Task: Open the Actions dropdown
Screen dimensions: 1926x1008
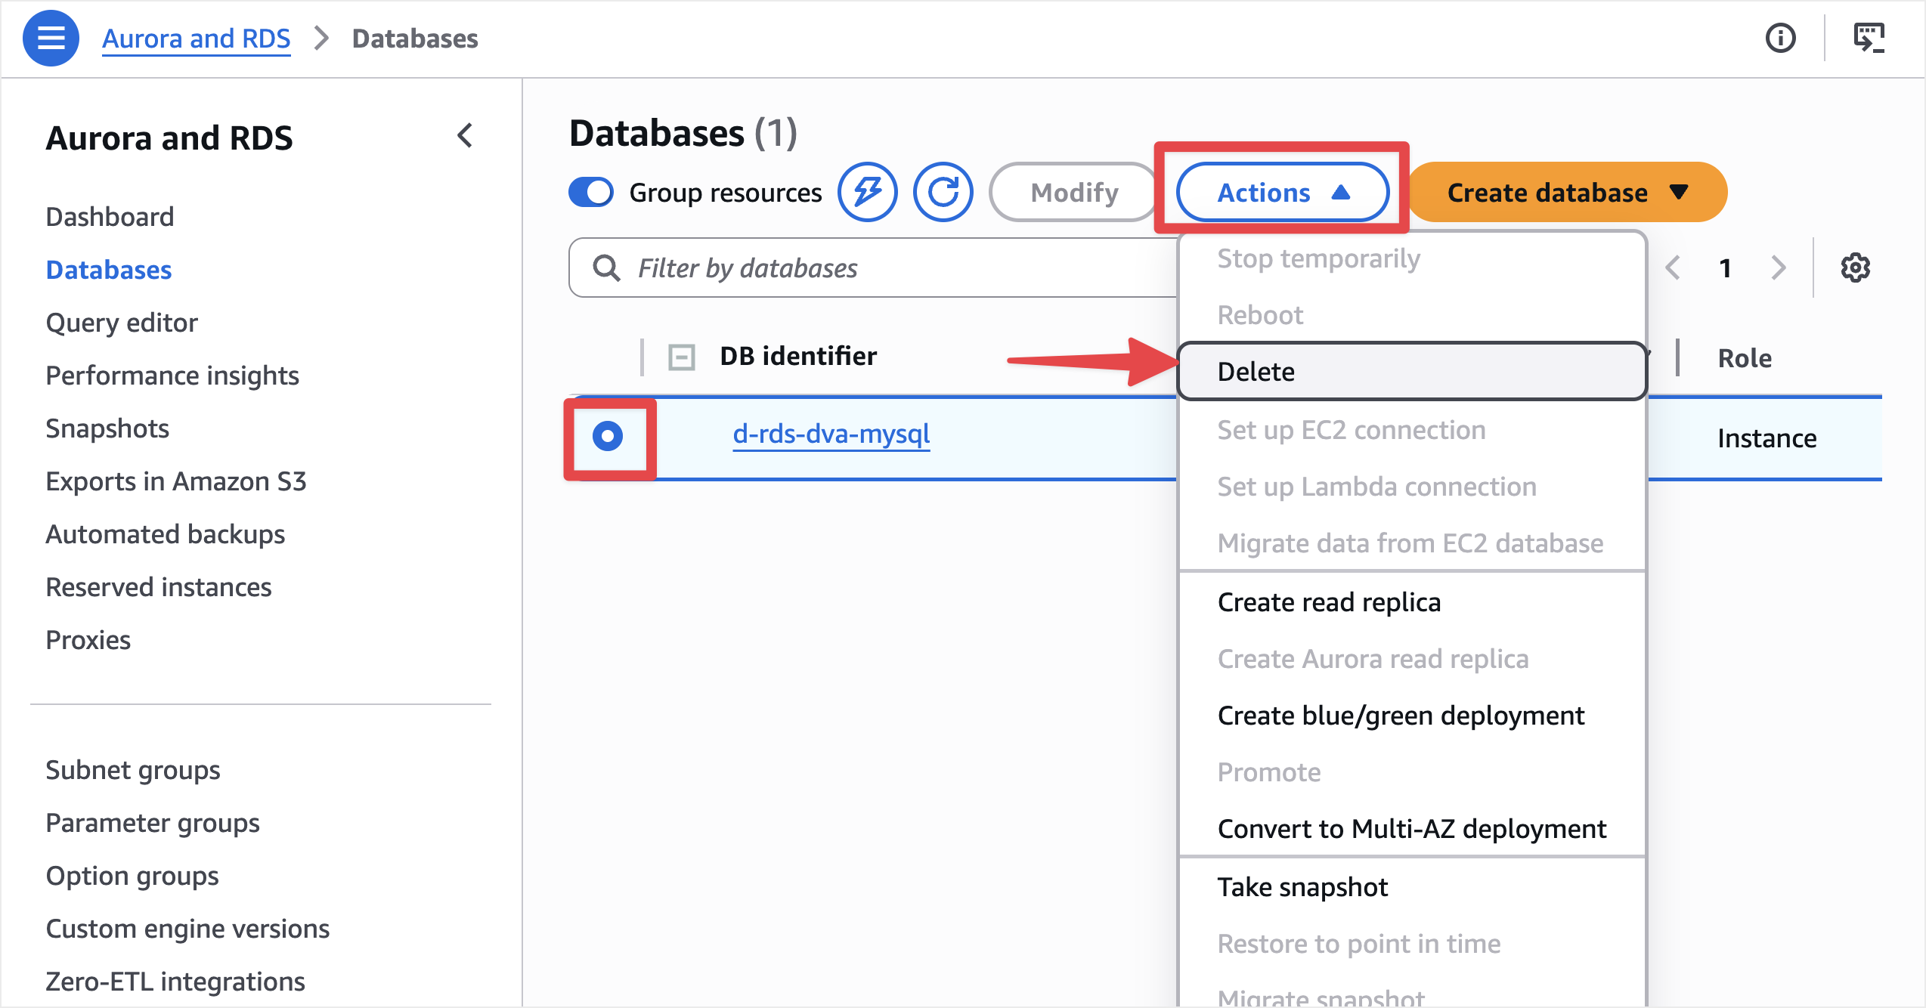Action: click(x=1282, y=192)
